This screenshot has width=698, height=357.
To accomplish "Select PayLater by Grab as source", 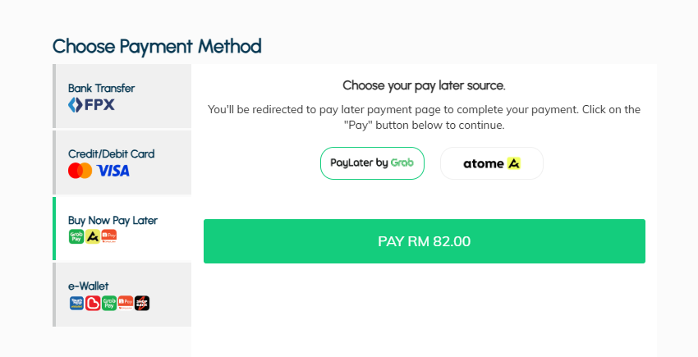I will point(372,163).
